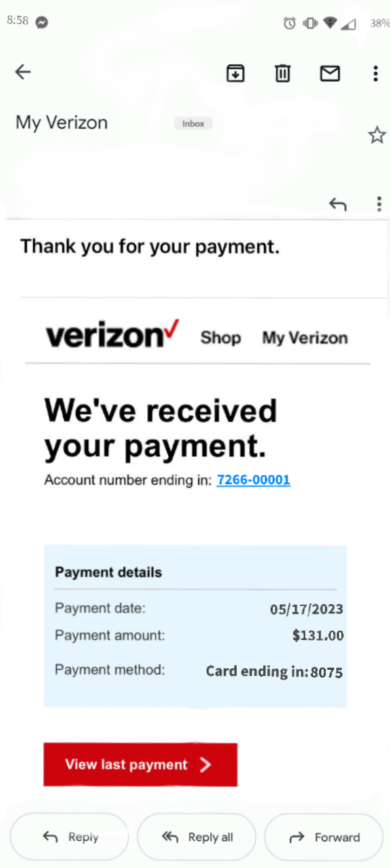The image size is (390, 868).
Task: Star the My Verizon email
Action: tap(377, 135)
